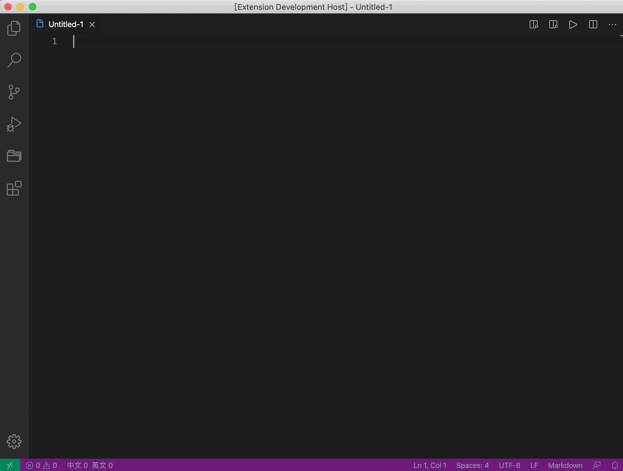The height and width of the screenshot is (471, 623).
Task: Select the Untitled-1 editor tab
Action: coord(66,24)
